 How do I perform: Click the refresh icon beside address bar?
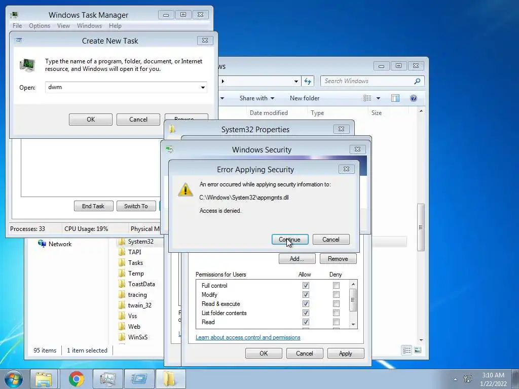(308, 81)
